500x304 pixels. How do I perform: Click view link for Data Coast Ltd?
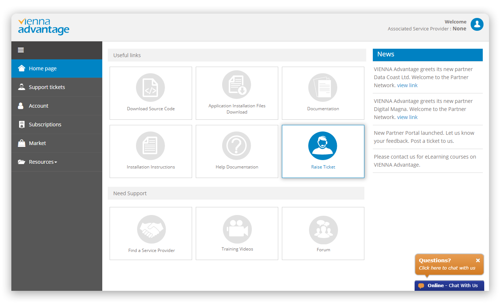407,85
